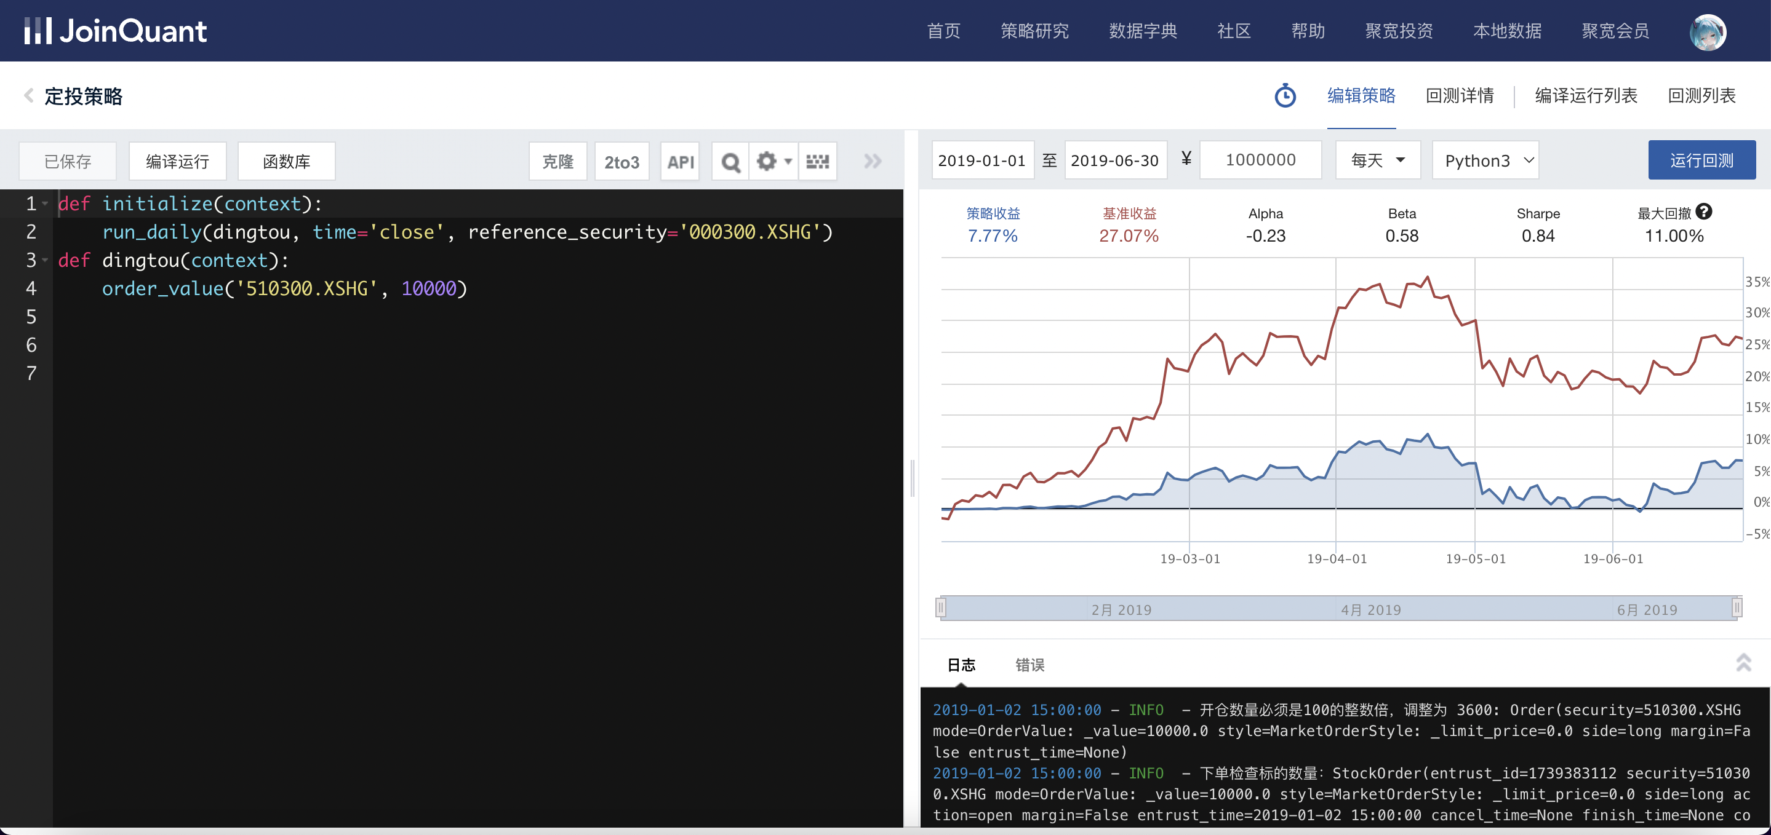Click 运行回测 to run backtest
Viewport: 1771px width, 835px height.
pyautogui.click(x=1701, y=160)
